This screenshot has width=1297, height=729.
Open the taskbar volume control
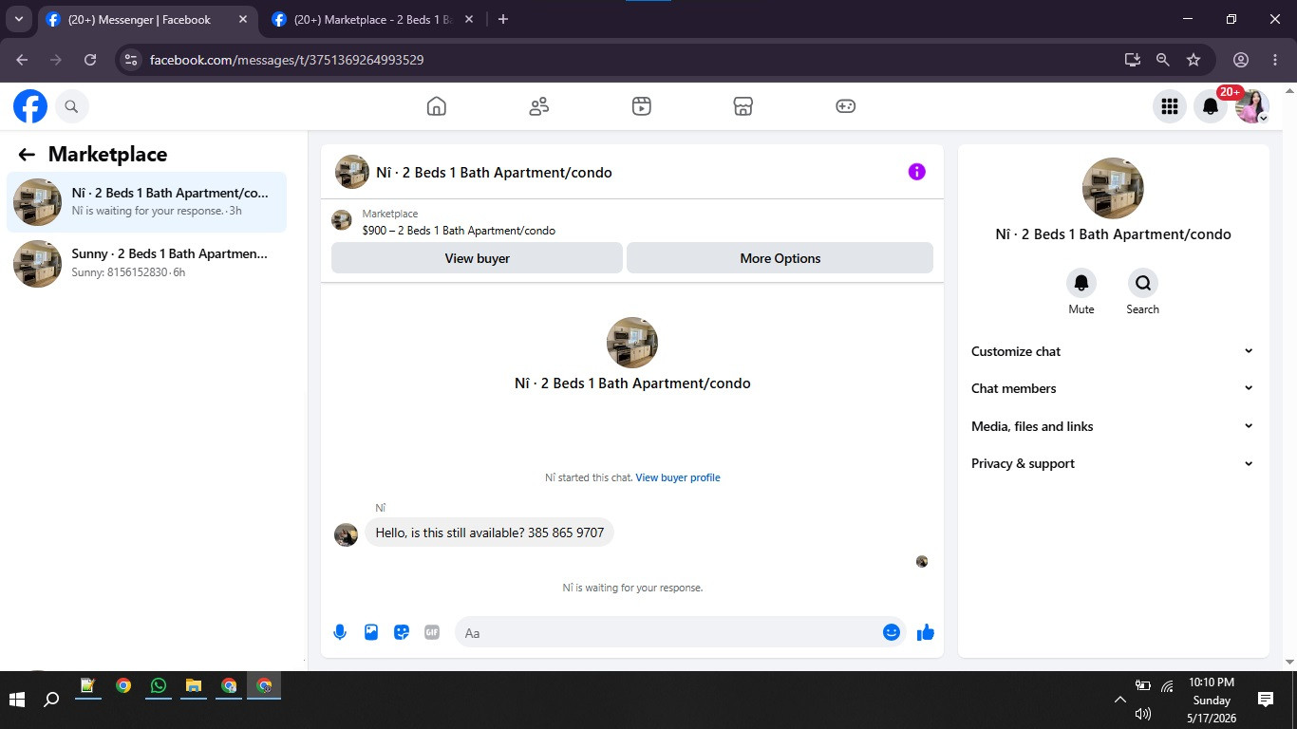point(1143,713)
